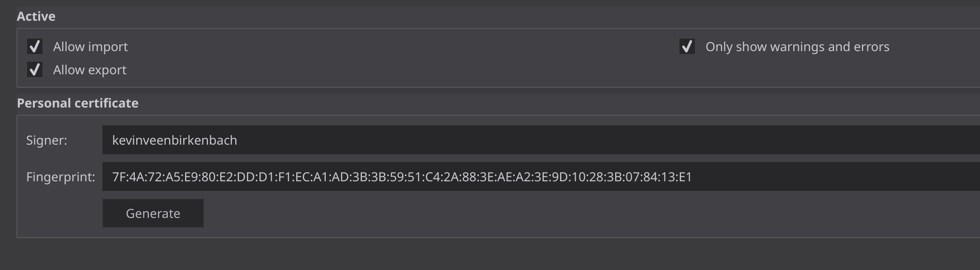
Task: Uncheck the Allow export checkbox
Action: tap(35, 70)
